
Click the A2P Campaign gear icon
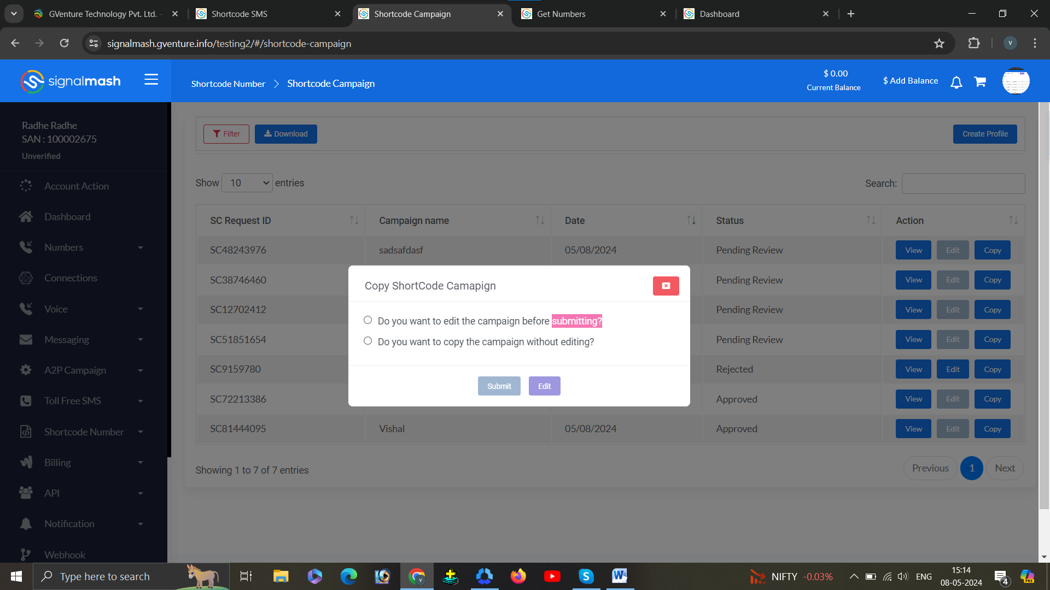[26, 370]
